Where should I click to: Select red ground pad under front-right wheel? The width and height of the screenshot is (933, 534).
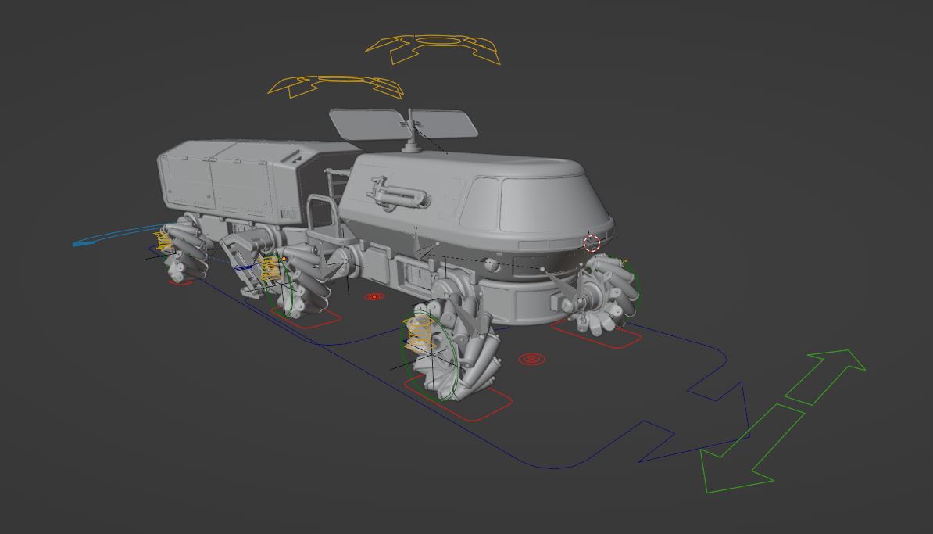pos(597,334)
